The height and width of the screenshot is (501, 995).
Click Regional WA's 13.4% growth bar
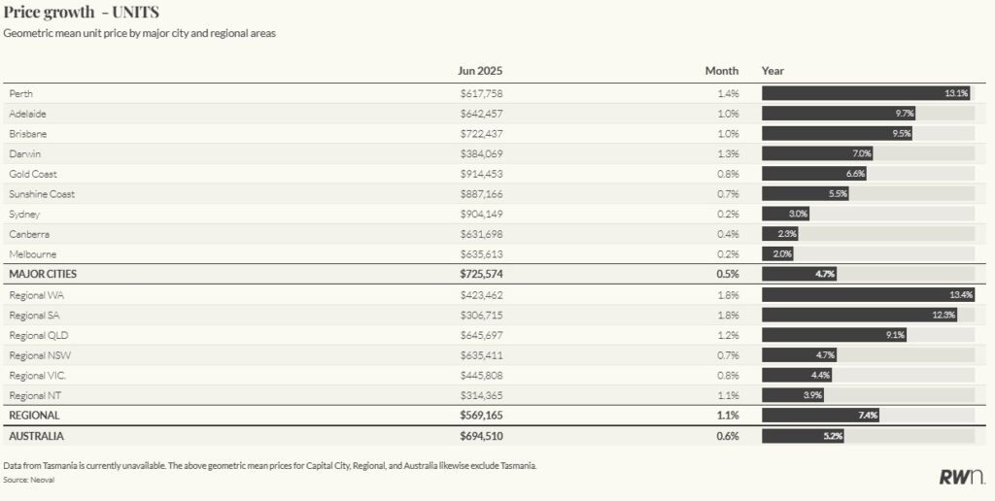pos(868,295)
